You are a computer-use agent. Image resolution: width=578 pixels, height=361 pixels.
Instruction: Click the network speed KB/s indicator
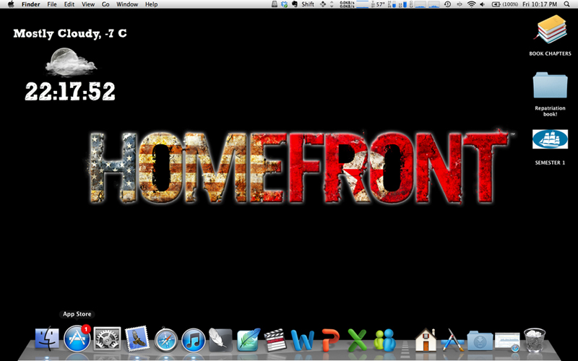[348, 4]
